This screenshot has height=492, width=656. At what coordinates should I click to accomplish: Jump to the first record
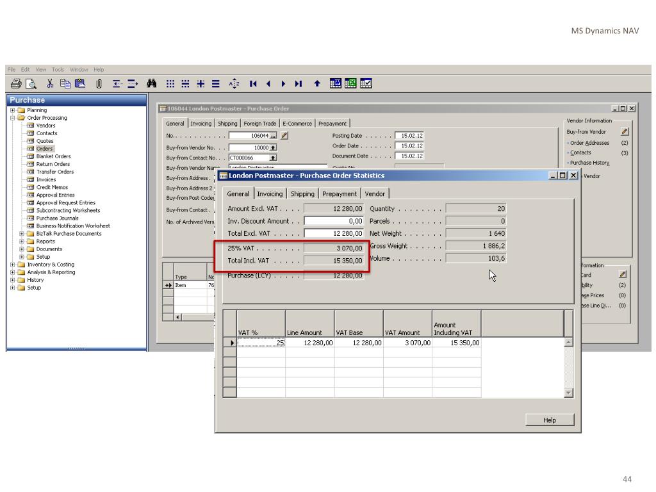pyautogui.click(x=253, y=84)
